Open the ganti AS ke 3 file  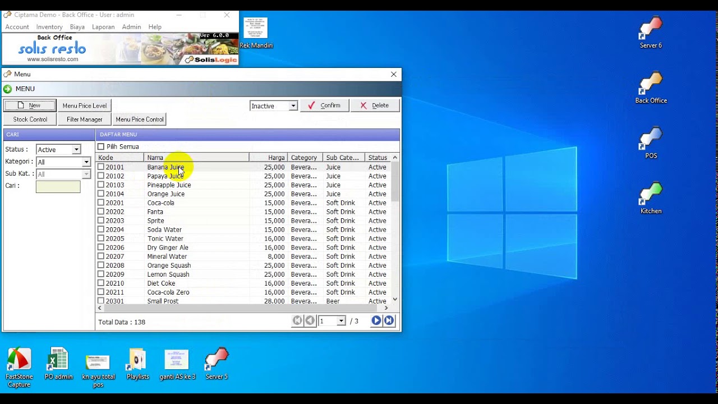(x=177, y=364)
